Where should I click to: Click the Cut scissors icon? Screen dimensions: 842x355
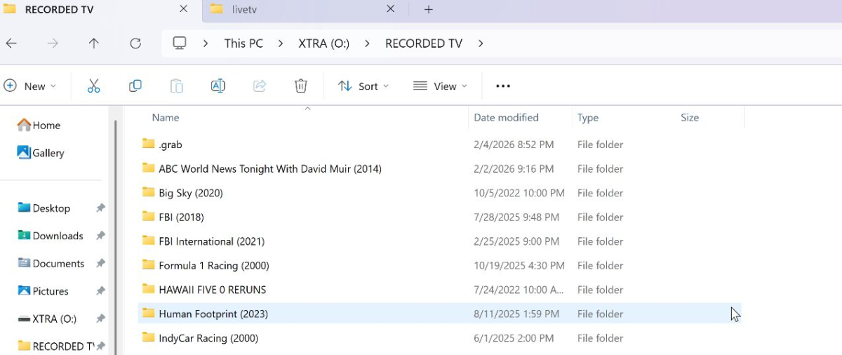[94, 86]
